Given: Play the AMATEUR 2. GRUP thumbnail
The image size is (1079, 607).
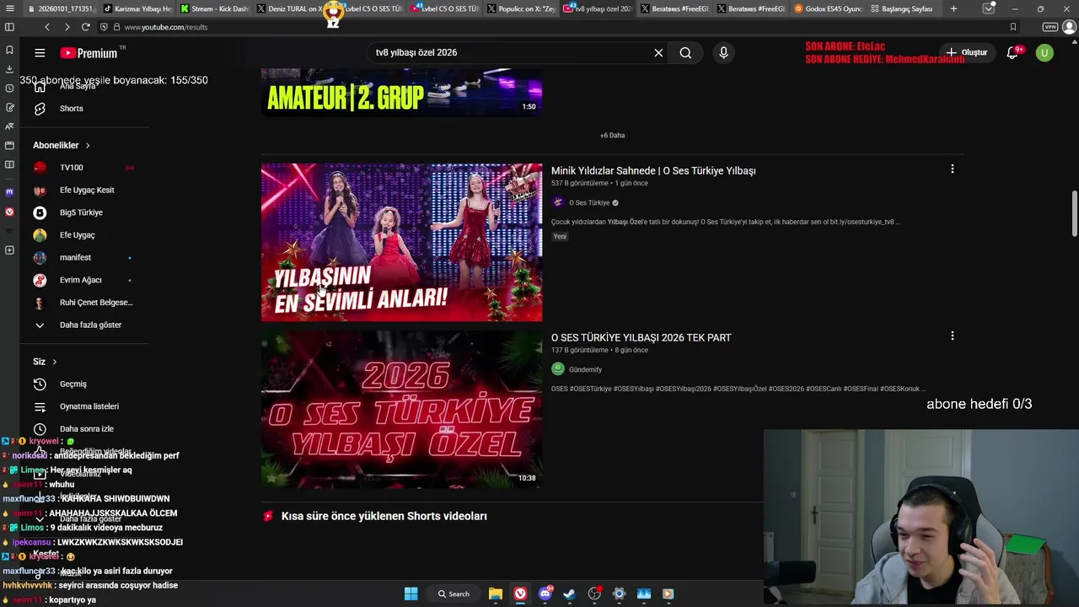Looking at the screenshot, I should (401, 92).
